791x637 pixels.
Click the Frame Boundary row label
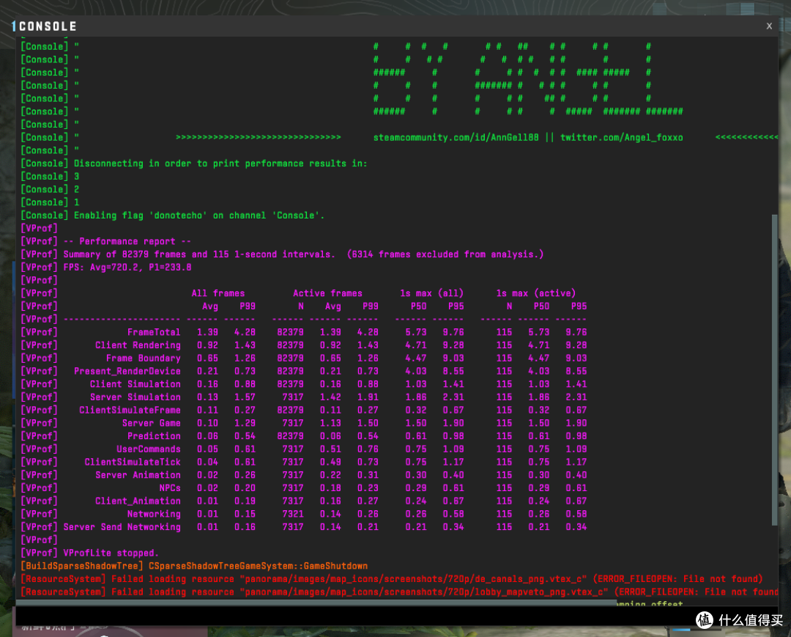click(x=144, y=358)
